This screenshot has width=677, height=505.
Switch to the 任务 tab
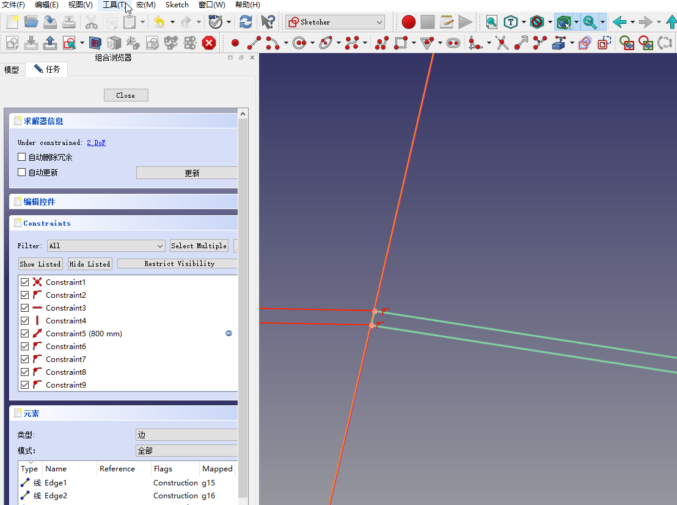pyautogui.click(x=46, y=69)
